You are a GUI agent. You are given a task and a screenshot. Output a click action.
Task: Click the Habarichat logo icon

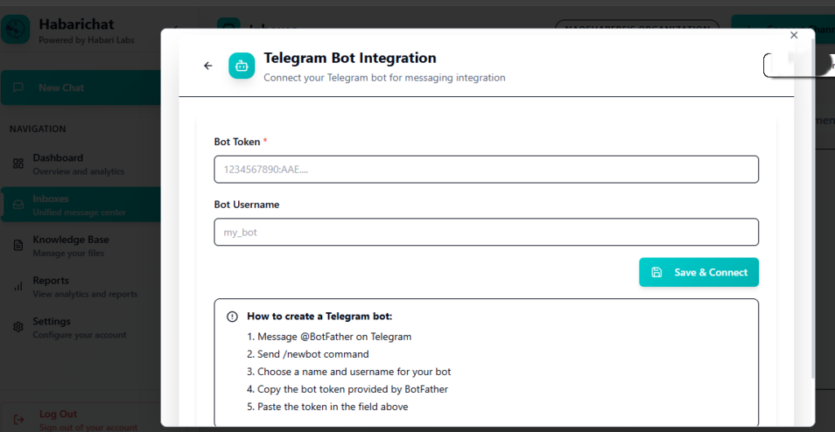(16, 29)
